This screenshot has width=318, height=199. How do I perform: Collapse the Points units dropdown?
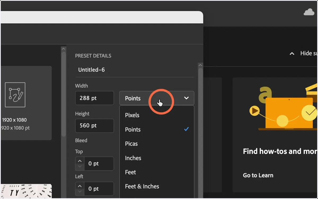pos(157,98)
